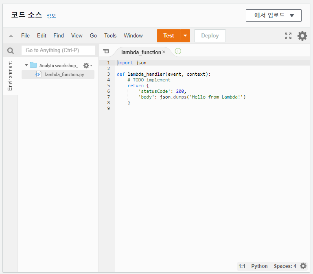
Task: Click the 'Hello from Lambda!' string
Action: [216, 97]
